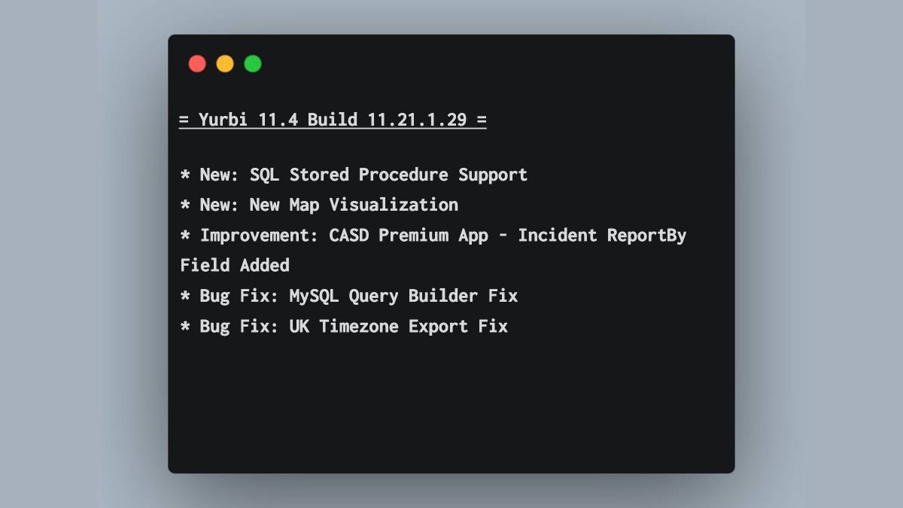The image size is (903, 508).
Task: Click the yellow minimize window dot
Action: coord(225,64)
